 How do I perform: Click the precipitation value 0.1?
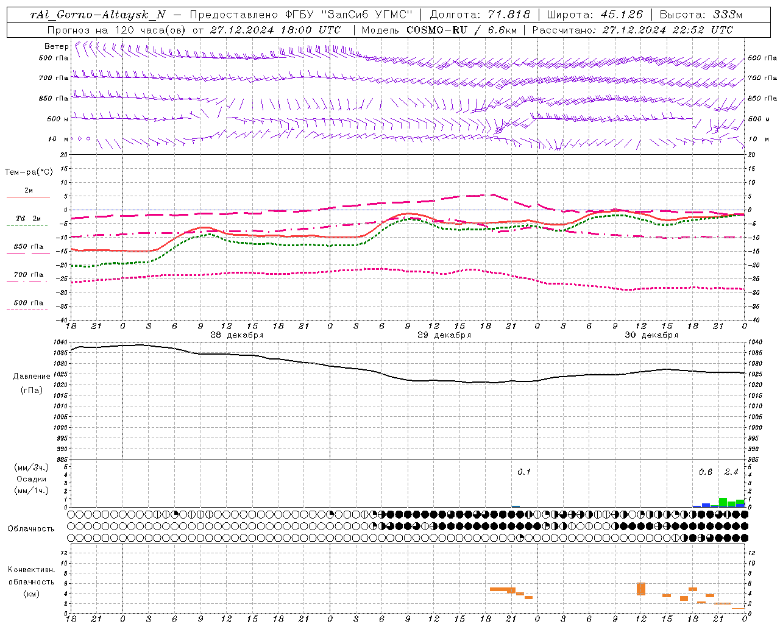pyautogui.click(x=524, y=472)
